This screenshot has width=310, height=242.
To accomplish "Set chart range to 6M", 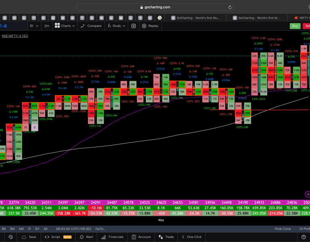I will 21,229.
